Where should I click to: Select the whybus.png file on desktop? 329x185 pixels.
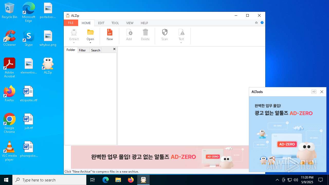48,39
